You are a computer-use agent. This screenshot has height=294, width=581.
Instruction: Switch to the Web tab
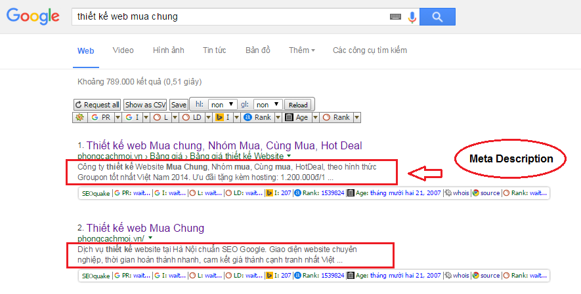[85, 51]
